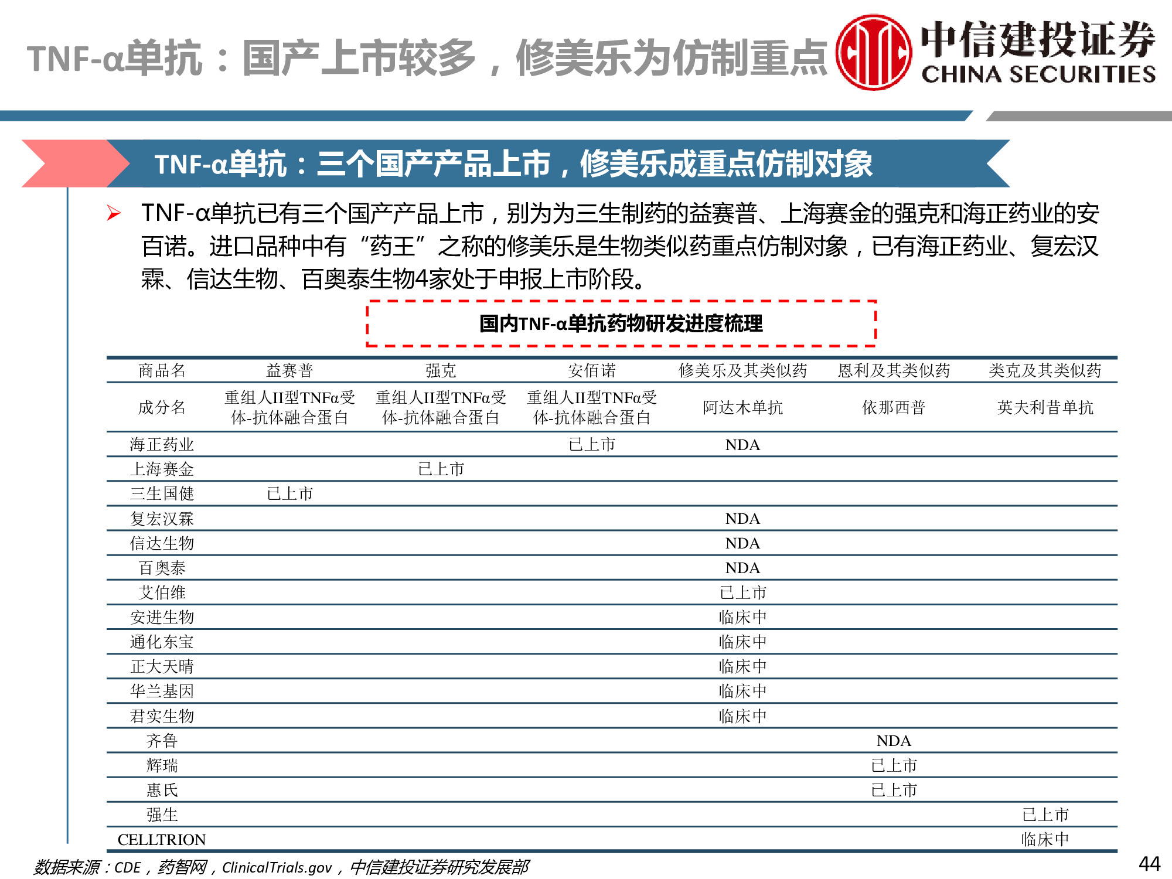Click the red arrow bullet before the paragraph
Viewport: 1172px width, 879px height.
tap(114, 213)
